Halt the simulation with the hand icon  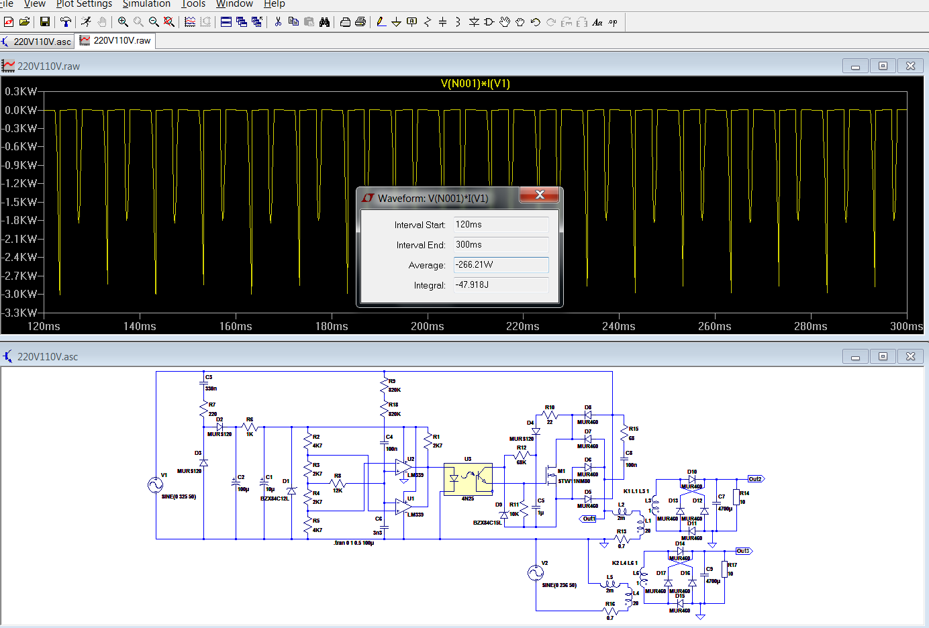pos(101,22)
